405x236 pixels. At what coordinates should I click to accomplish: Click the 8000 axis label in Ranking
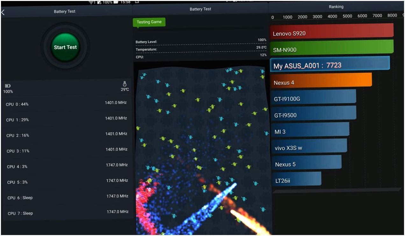392,16
